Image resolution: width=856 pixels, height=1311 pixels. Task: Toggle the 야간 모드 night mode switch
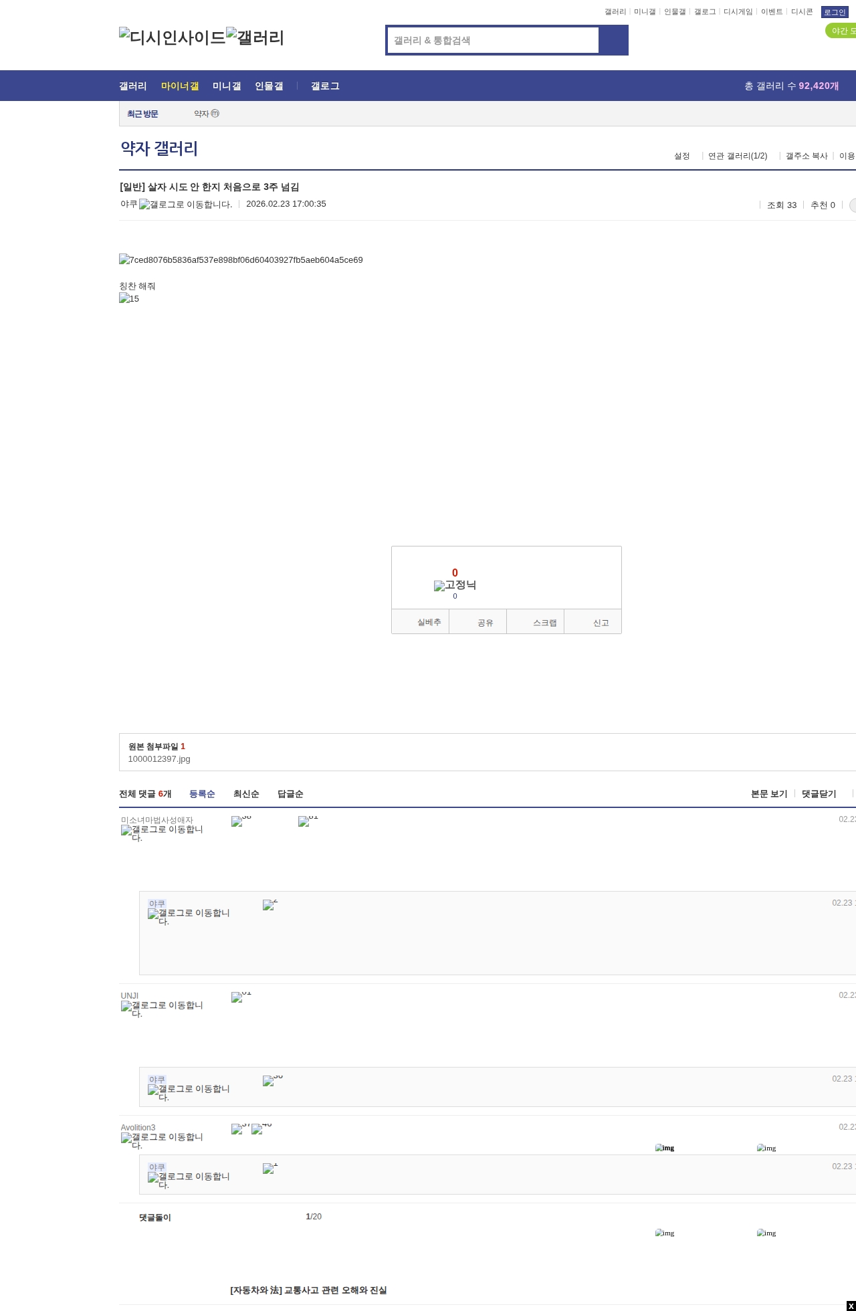(841, 31)
